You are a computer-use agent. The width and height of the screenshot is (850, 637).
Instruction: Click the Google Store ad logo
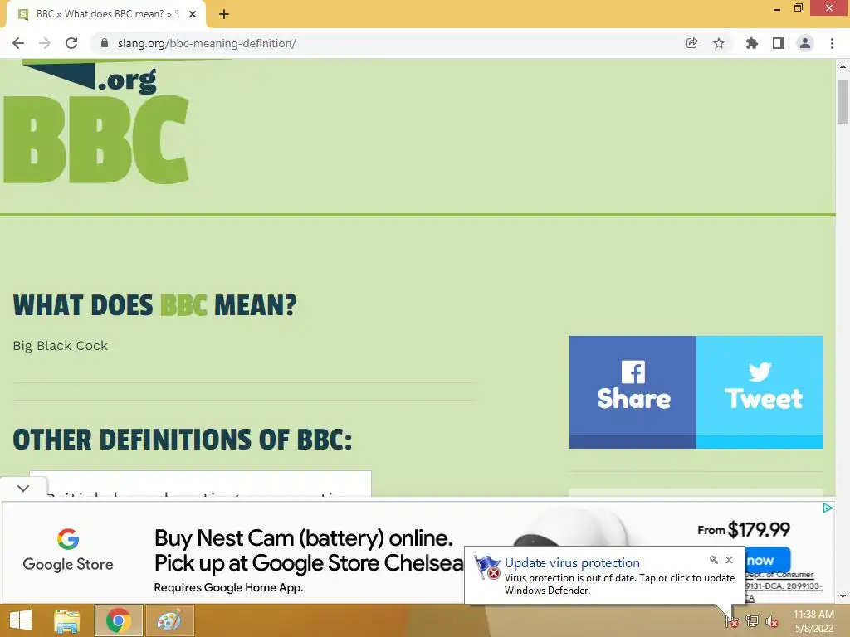click(x=68, y=551)
